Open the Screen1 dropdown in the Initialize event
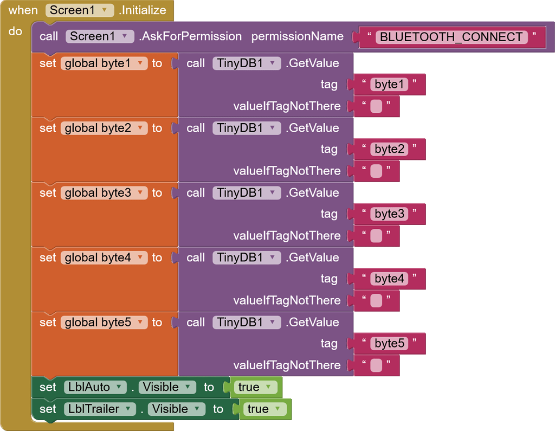The image size is (555, 431). click(x=104, y=10)
